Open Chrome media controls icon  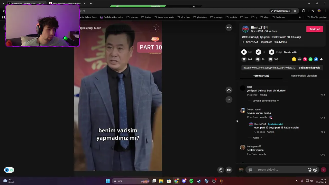coord(313,11)
